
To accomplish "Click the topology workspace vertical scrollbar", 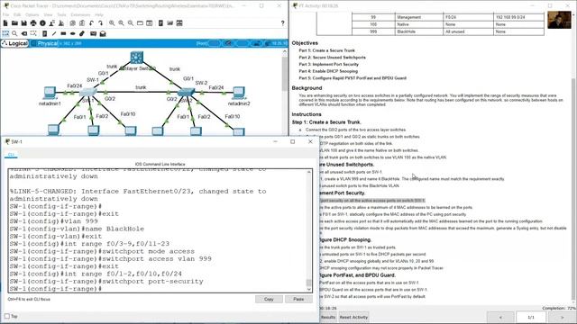I will [x=285, y=74].
